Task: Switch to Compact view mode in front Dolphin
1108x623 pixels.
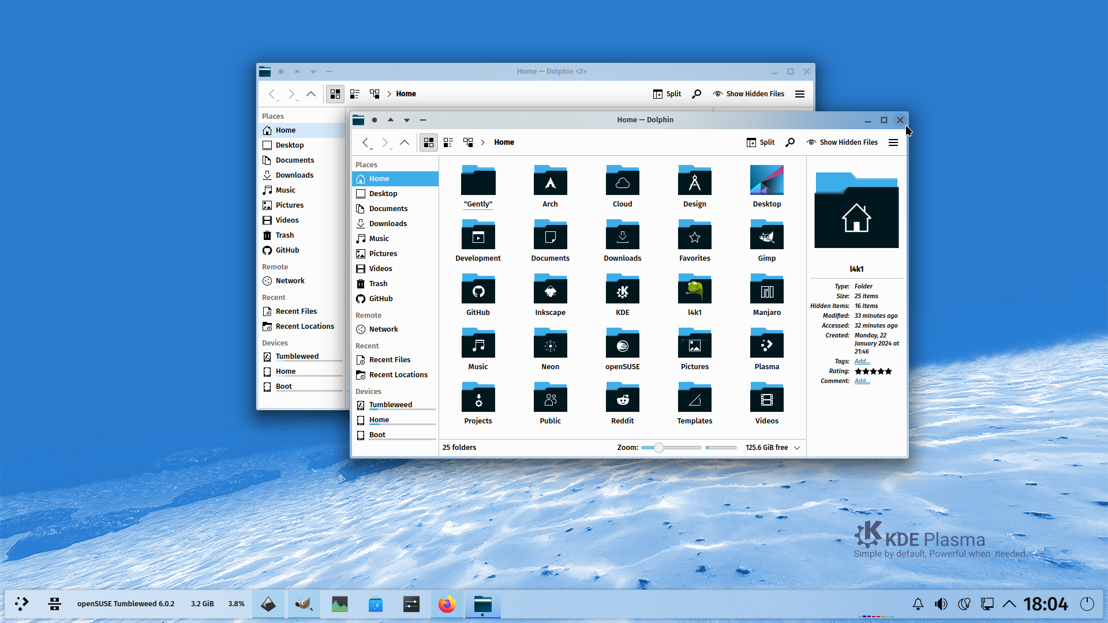Action: (x=448, y=142)
